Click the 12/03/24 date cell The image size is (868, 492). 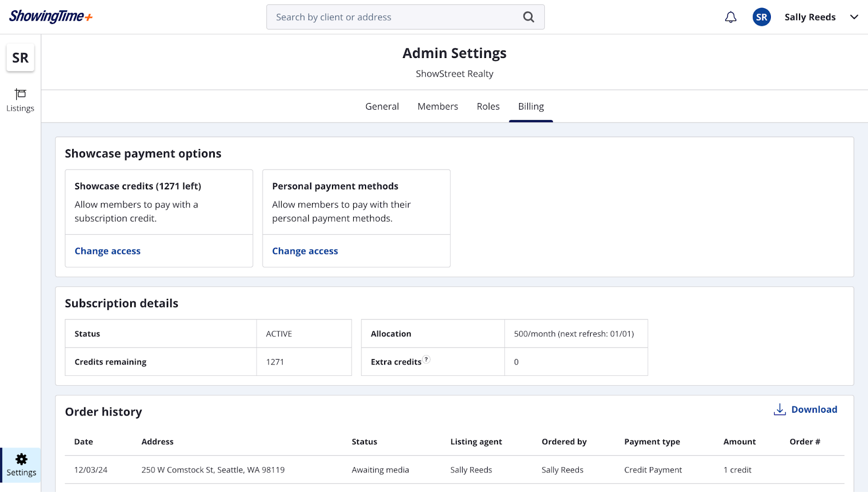[x=91, y=470]
